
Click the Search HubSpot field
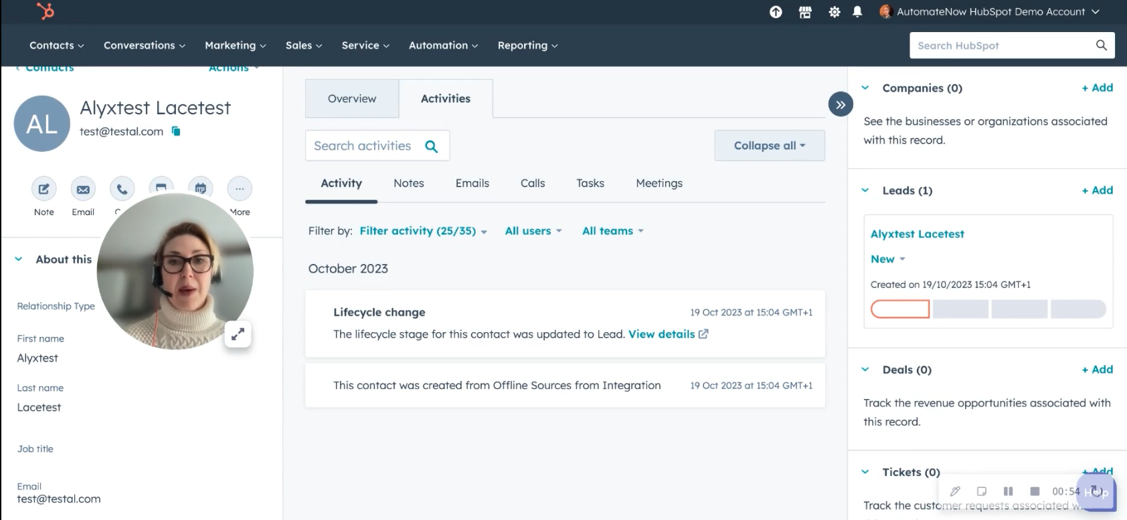1012,45
